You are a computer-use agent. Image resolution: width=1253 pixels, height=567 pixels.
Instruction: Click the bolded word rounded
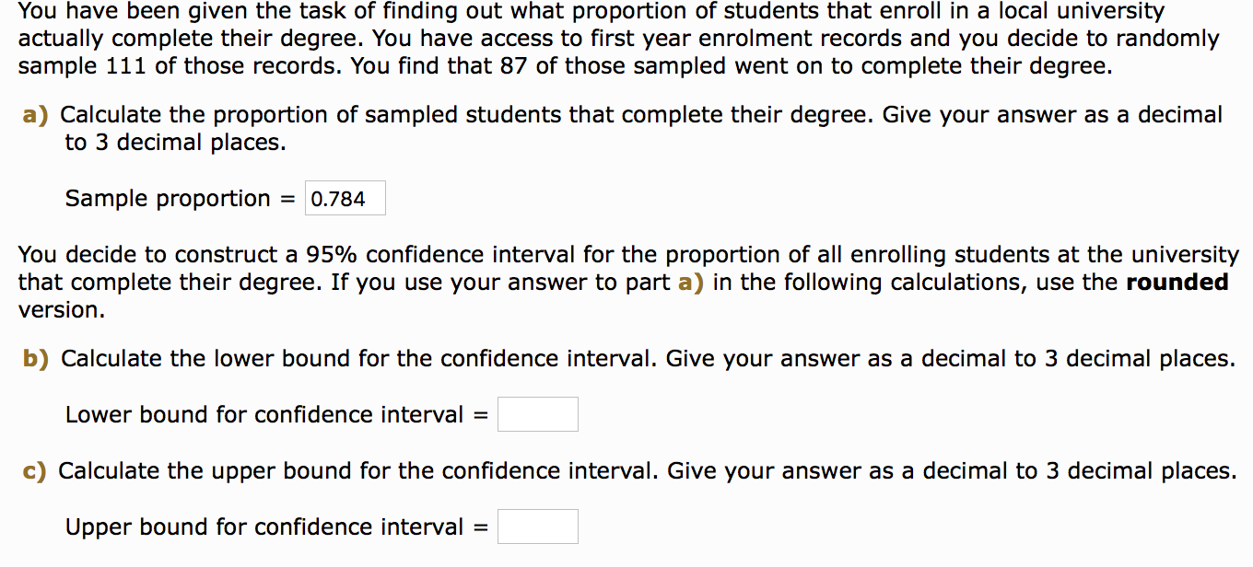(x=1177, y=282)
